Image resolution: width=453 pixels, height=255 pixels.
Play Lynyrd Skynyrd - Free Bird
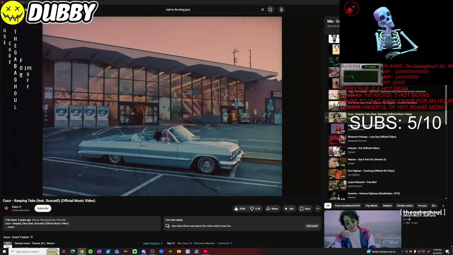point(386,185)
